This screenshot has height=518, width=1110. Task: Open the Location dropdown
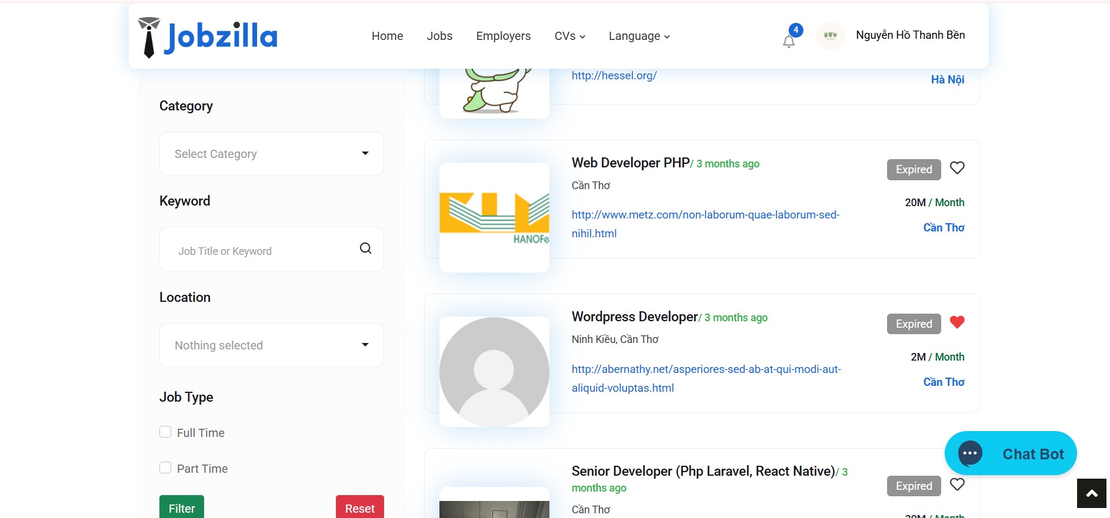tap(271, 345)
